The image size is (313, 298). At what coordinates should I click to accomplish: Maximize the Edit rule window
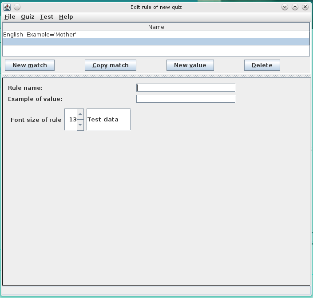pos(295,7)
